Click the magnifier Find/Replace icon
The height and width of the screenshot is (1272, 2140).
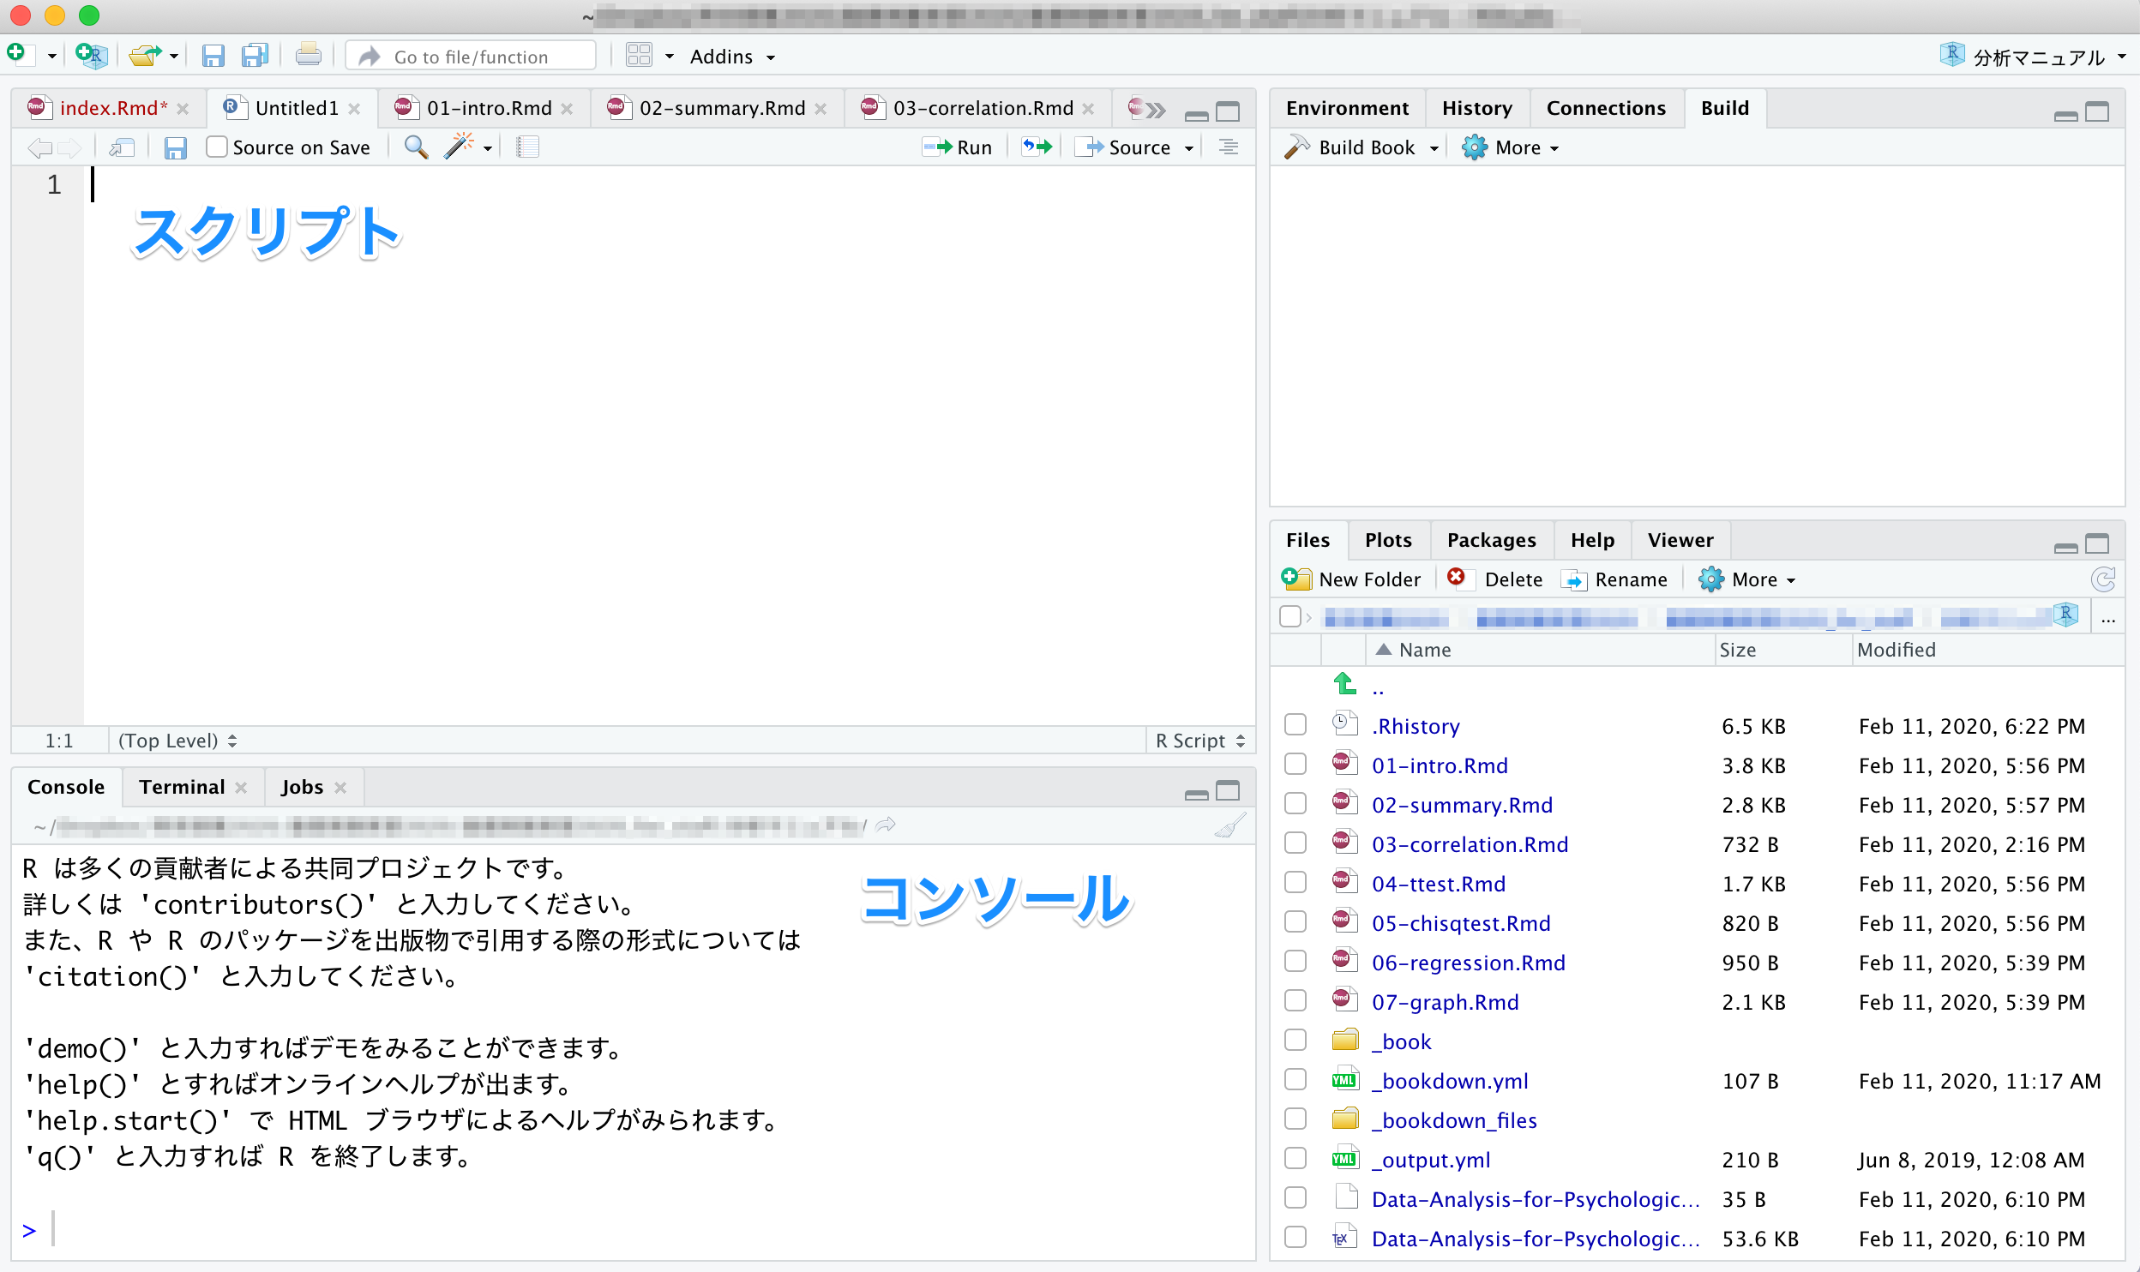pos(416,147)
